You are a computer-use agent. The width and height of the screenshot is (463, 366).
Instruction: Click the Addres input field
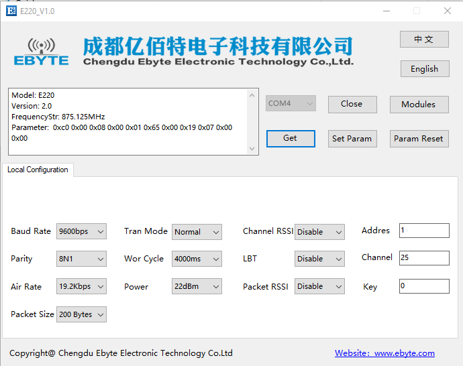point(424,231)
